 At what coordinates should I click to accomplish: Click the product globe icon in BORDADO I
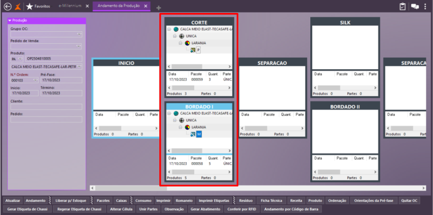[x=176, y=113]
